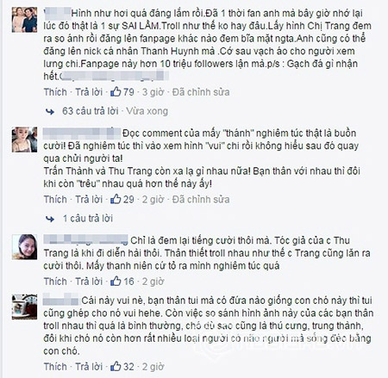Like the first comment with Thích

click(55, 92)
